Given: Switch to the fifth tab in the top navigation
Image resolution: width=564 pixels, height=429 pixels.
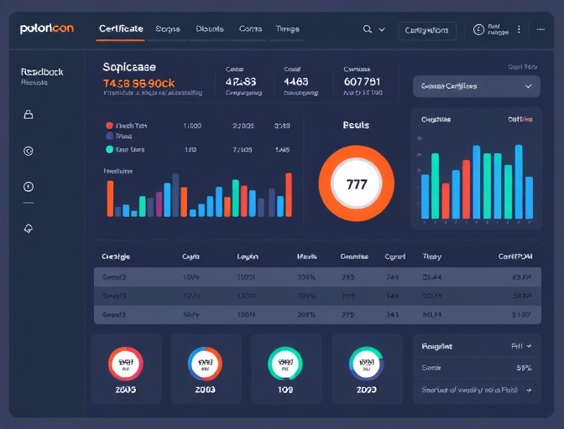Looking at the screenshot, I should pos(287,29).
